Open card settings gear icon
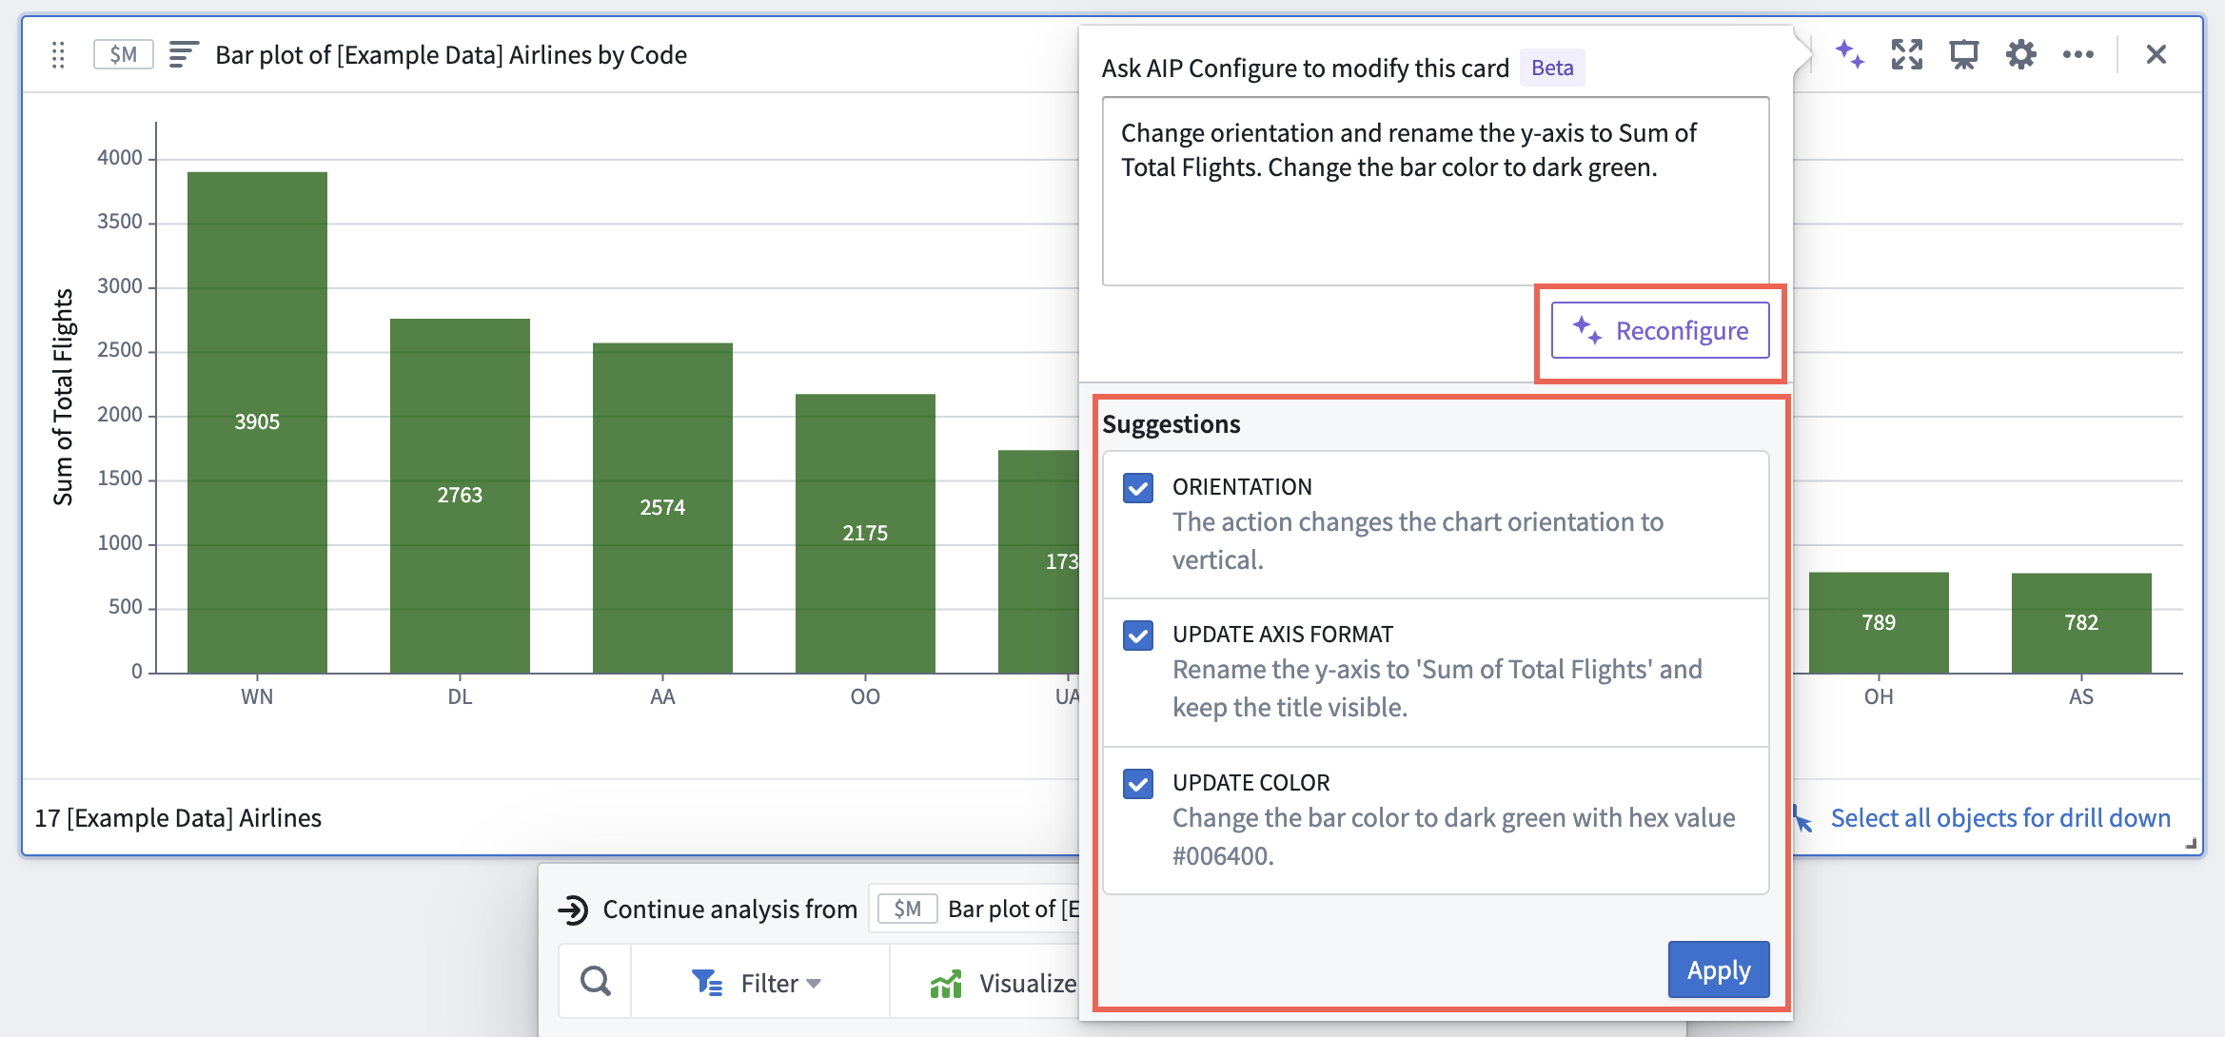The width and height of the screenshot is (2225, 1037). [2021, 54]
